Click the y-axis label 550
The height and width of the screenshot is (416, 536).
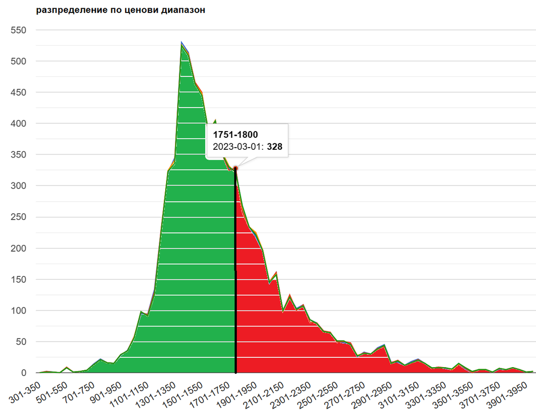18,30
